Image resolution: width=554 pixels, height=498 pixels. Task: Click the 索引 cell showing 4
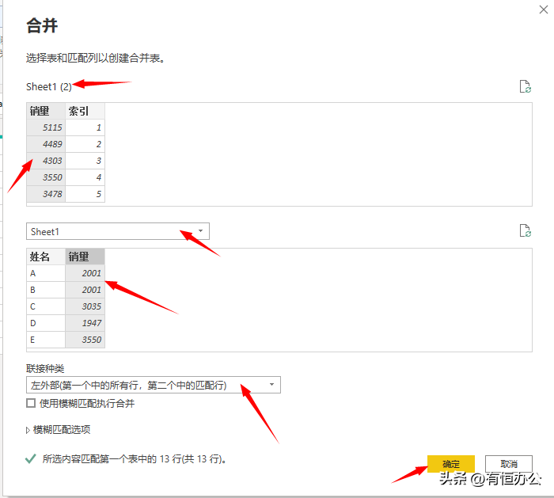pos(85,177)
